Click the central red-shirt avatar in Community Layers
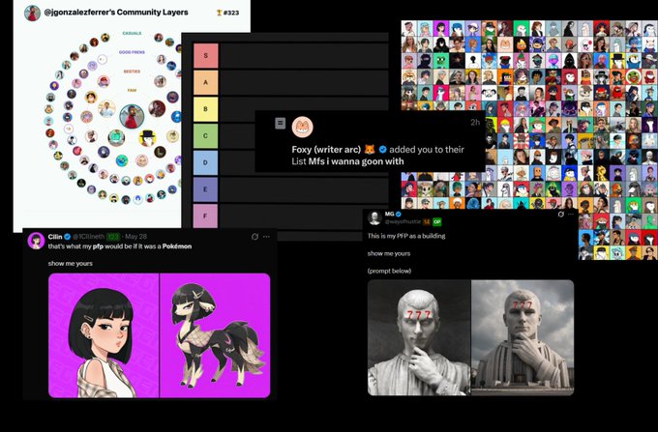658x432 pixels. tap(132, 117)
